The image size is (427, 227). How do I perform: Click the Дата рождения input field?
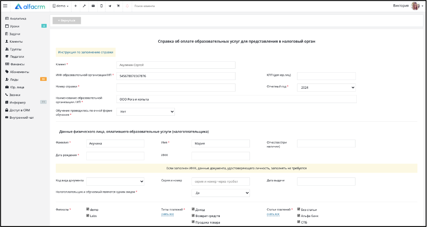coord(115,156)
